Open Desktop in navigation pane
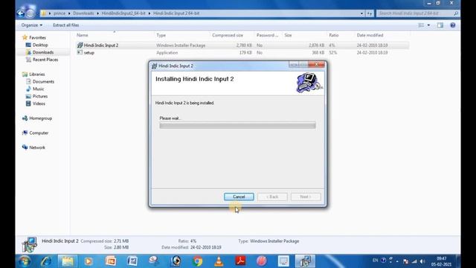Viewport: 476px width, 268px height. (40, 45)
